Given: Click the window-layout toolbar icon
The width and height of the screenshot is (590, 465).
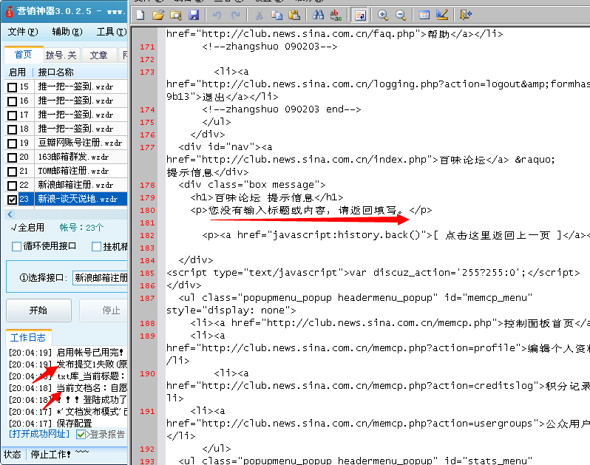Looking at the screenshot, I should click(424, 15).
